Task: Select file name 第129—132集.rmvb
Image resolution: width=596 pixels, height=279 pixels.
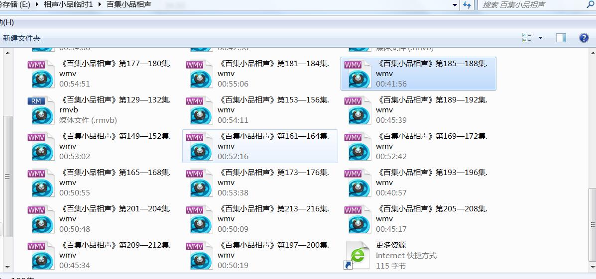Action: click(115, 105)
